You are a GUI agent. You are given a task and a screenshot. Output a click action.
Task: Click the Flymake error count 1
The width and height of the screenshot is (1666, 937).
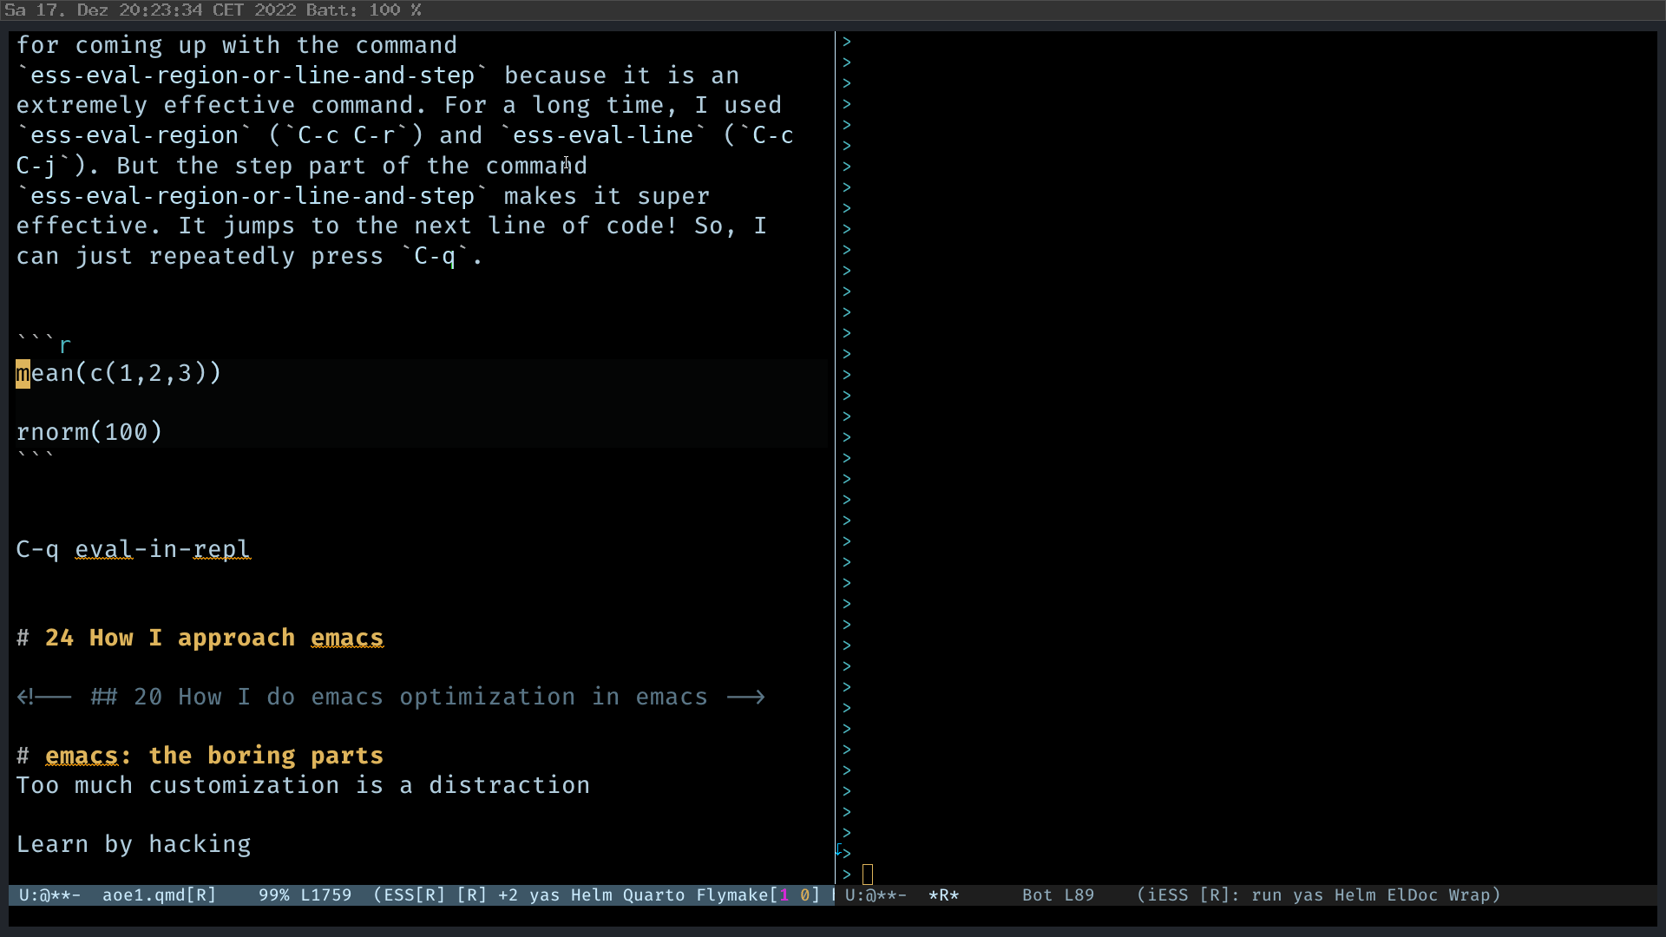pos(784,894)
